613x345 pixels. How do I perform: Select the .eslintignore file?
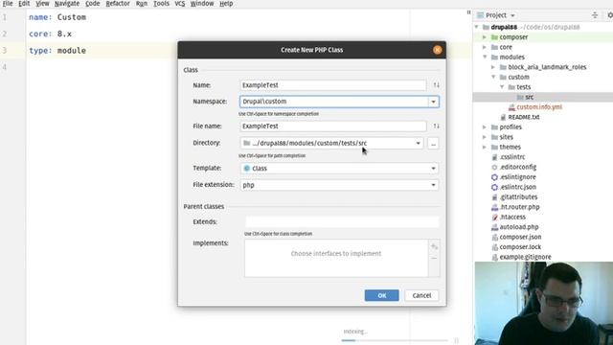pos(517,176)
